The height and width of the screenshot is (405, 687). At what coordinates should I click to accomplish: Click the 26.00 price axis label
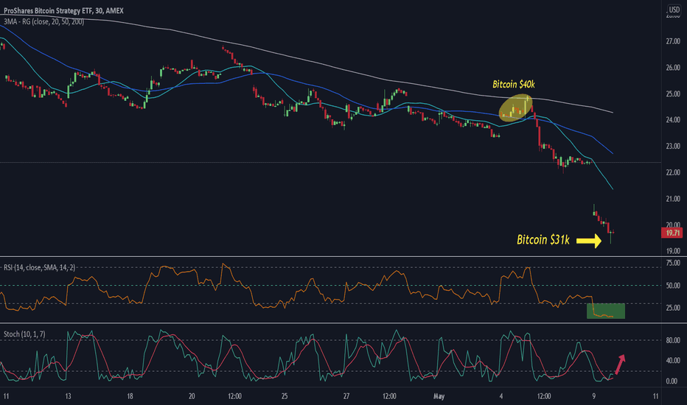(672, 68)
